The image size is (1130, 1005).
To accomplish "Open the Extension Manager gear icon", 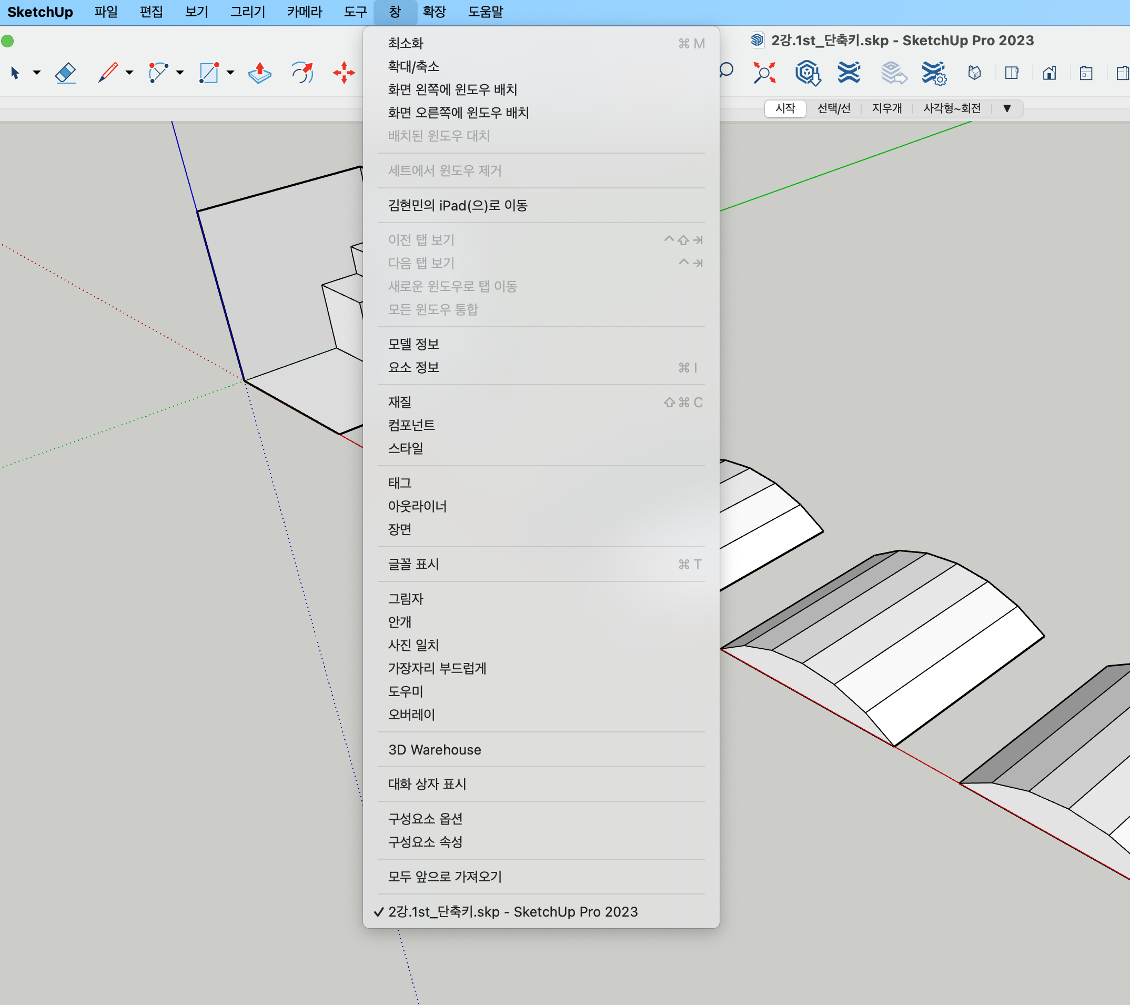I will tap(934, 73).
